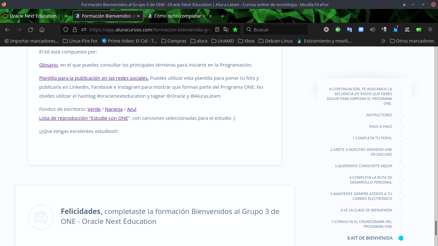438x246 pixels.
Task: Open the blue calendar-like extension icon
Action: (x=361, y=29)
